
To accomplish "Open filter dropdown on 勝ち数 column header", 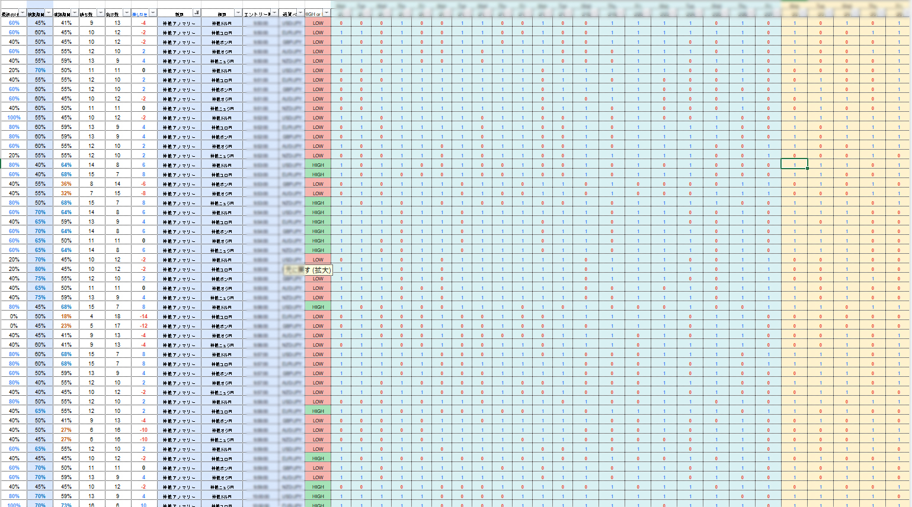I will coord(101,13).
